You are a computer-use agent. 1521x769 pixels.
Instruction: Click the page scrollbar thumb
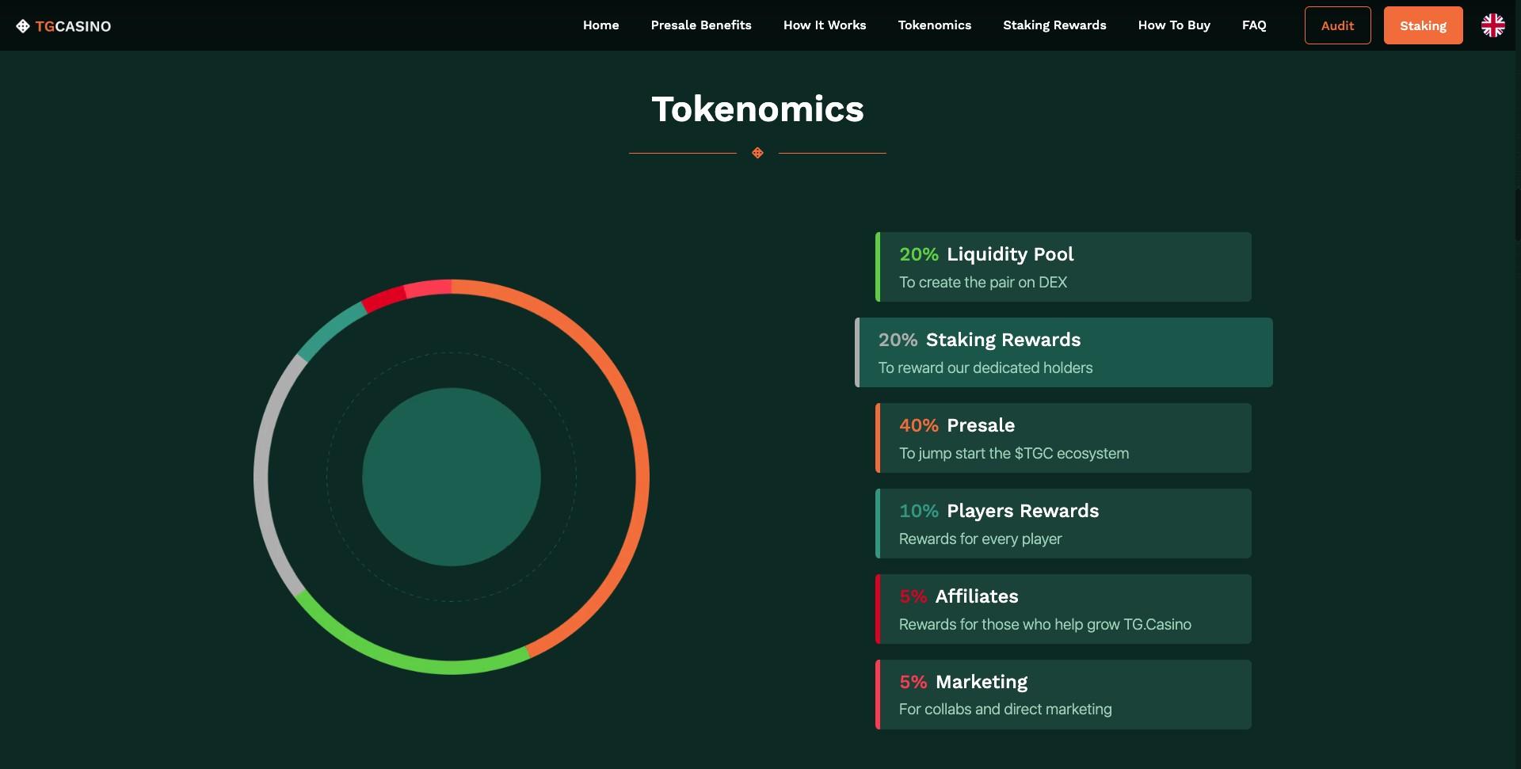(1517, 214)
